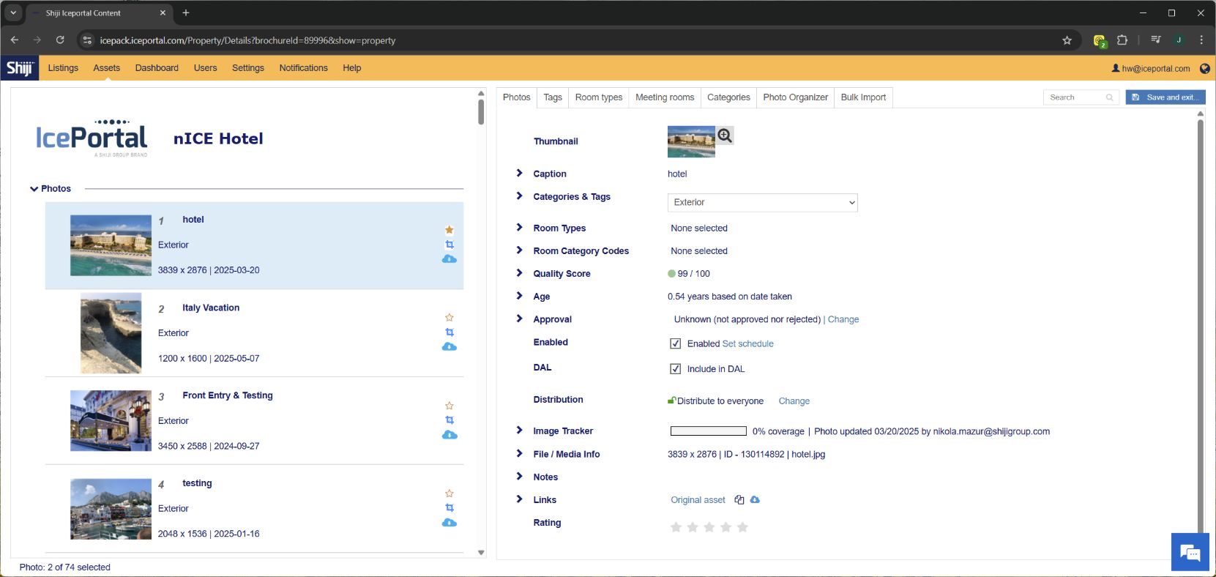Click the globe language icon in header

tap(1204, 69)
